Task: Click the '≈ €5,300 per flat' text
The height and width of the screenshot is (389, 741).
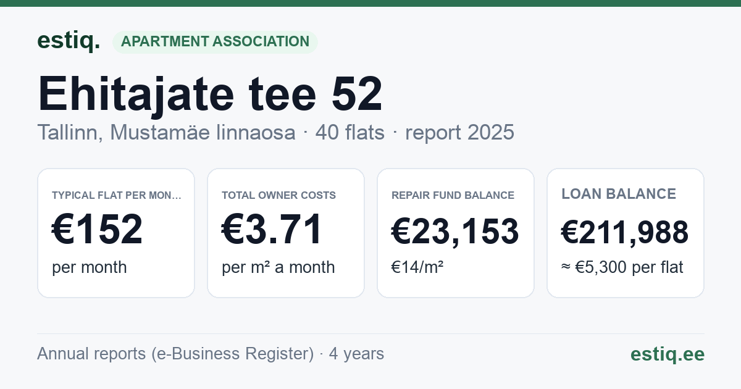Action: point(622,267)
